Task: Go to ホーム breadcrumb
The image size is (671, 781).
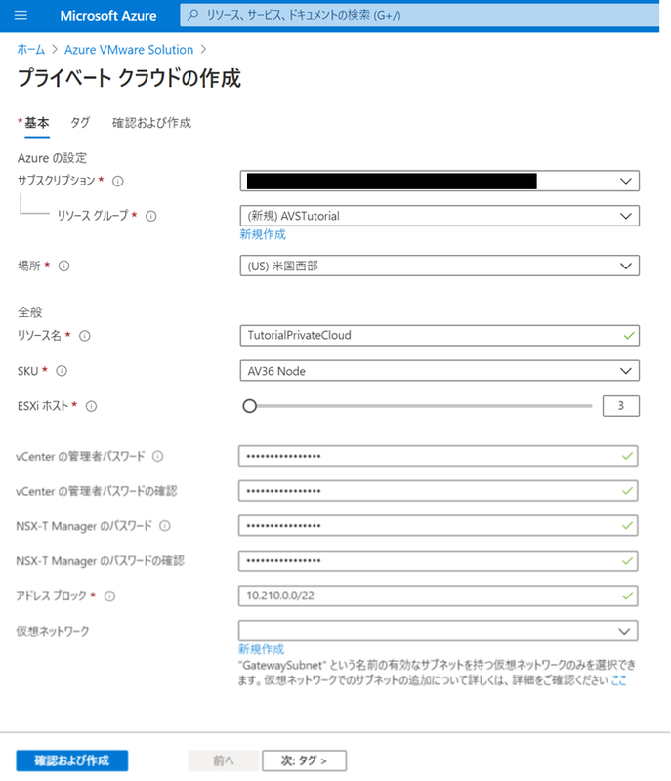Action: [x=31, y=50]
